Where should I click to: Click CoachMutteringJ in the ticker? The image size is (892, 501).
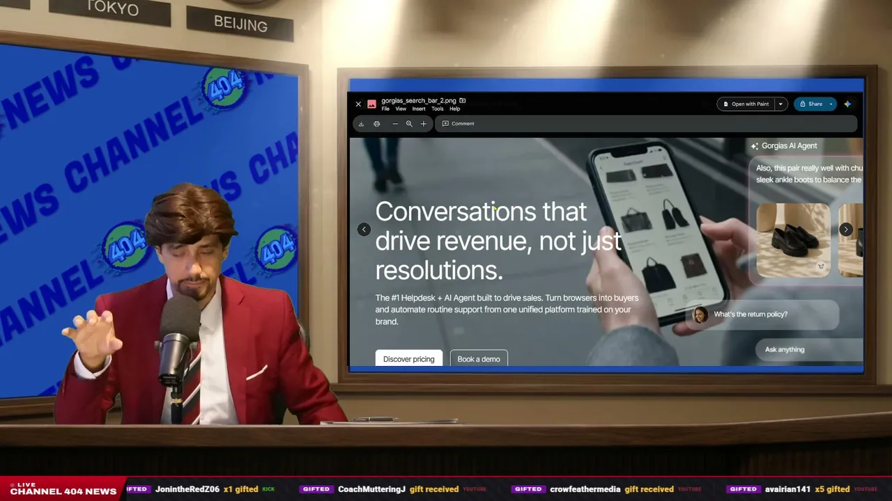pos(371,489)
